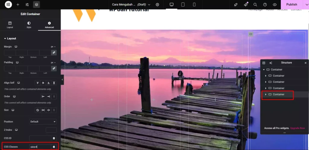Click the Add Element plus icon
The width and height of the screenshot is (309, 150).
18,5
